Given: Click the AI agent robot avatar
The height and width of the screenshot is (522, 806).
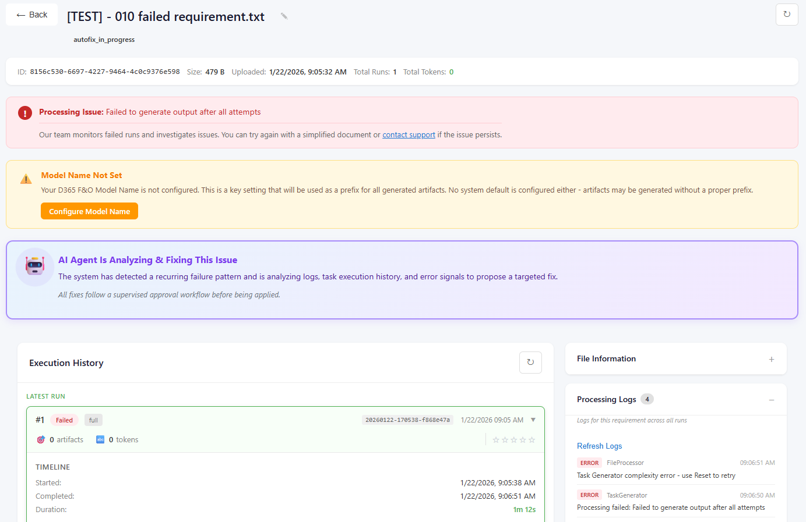Looking at the screenshot, I should coord(35,267).
